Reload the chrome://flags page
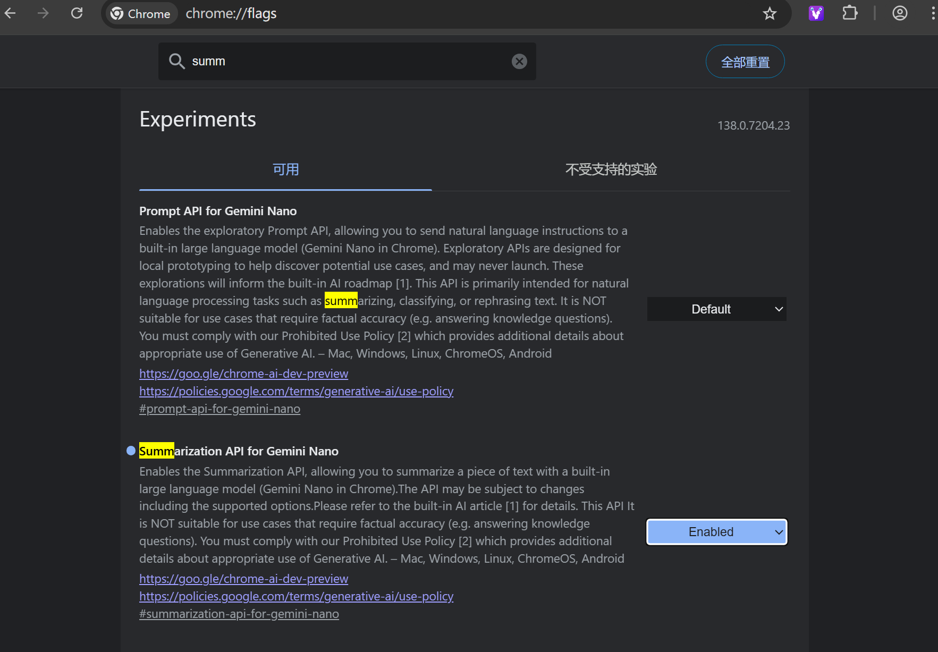938x652 pixels. click(x=77, y=13)
